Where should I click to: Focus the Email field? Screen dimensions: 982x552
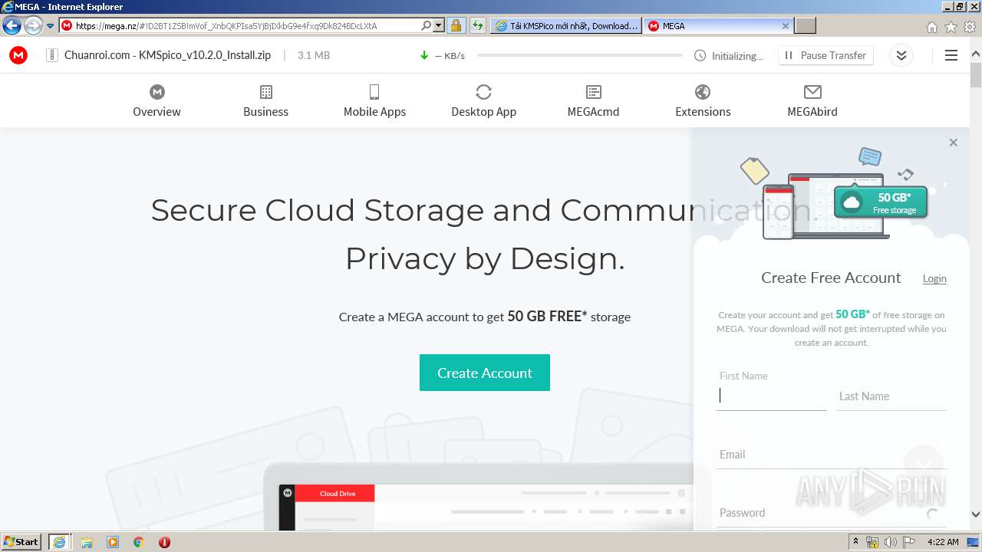click(x=832, y=455)
